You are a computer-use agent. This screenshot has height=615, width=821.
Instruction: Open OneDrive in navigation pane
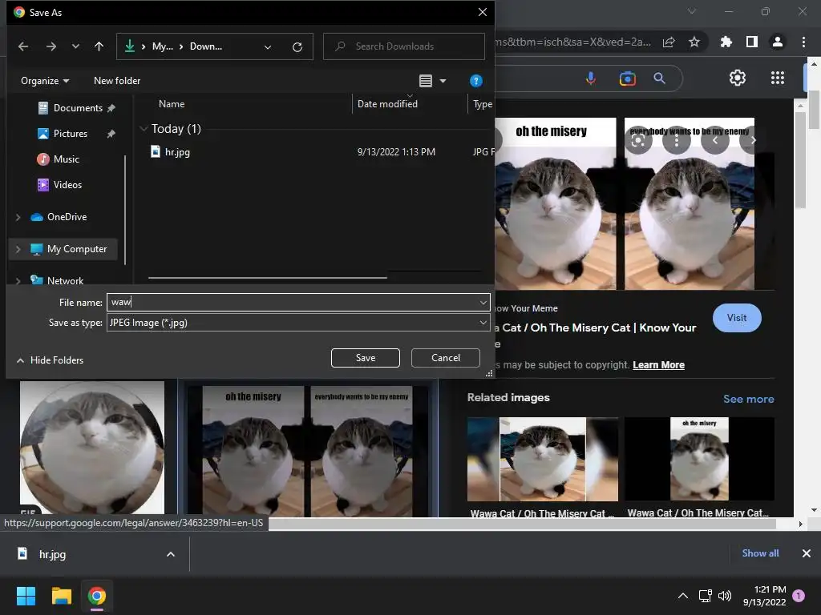coord(67,216)
